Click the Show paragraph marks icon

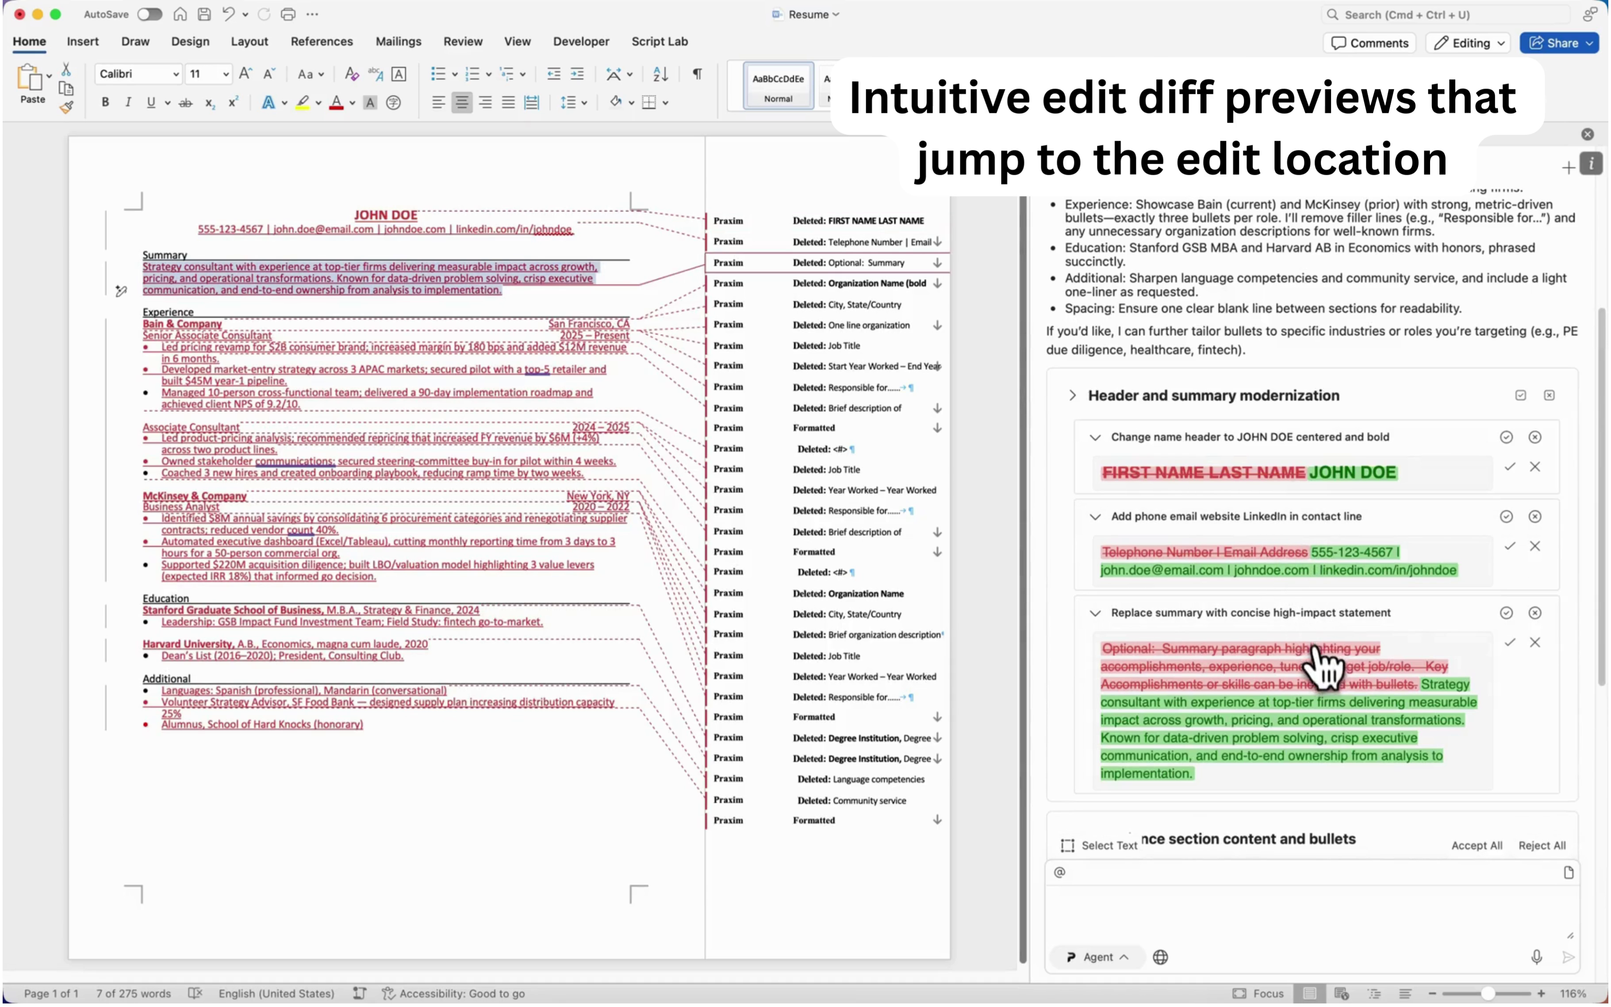tap(696, 74)
